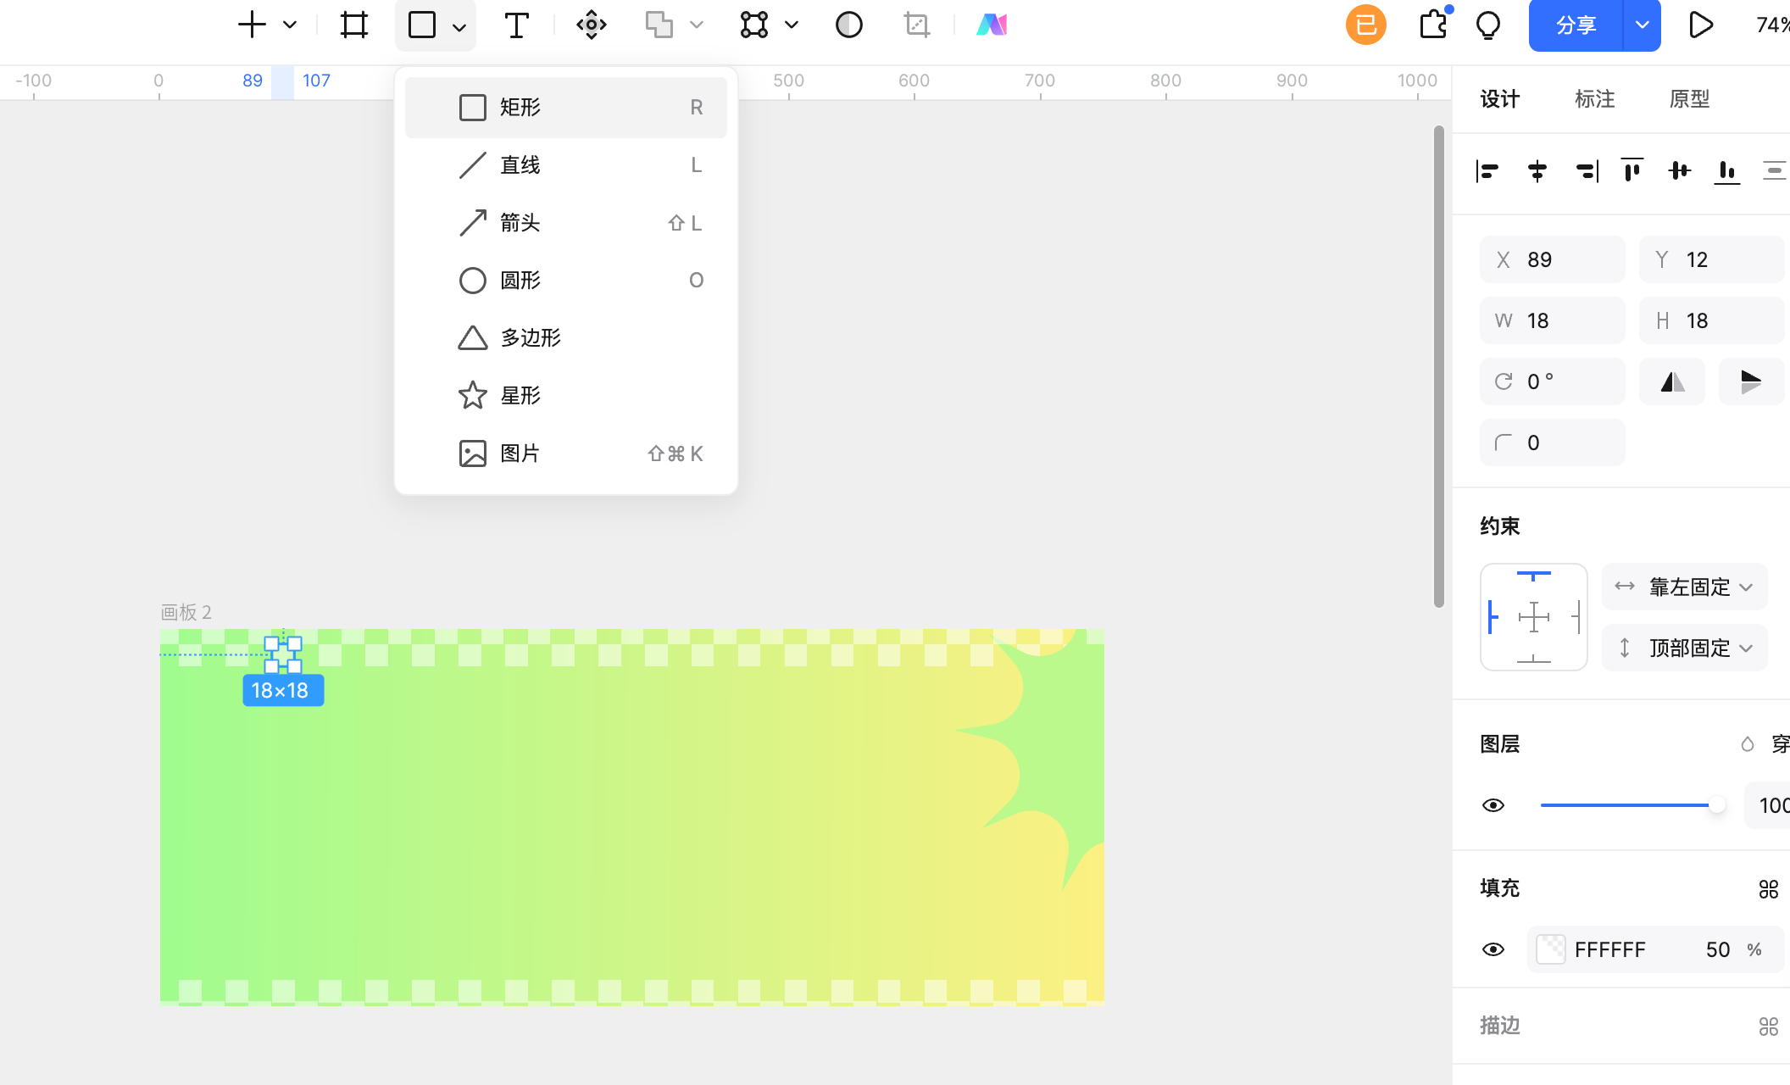Viewport: 1790px width, 1085px height.
Task: Click the FFFFFF fill color swatch
Action: (x=1551, y=949)
